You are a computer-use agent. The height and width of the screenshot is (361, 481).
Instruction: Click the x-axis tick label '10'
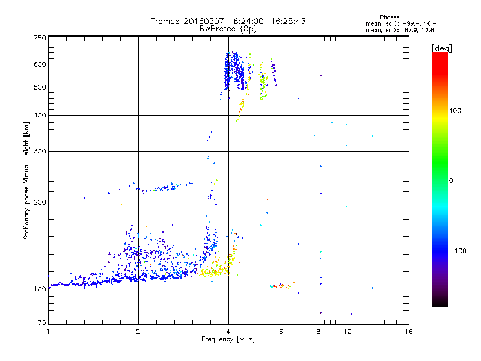[x=348, y=332]
